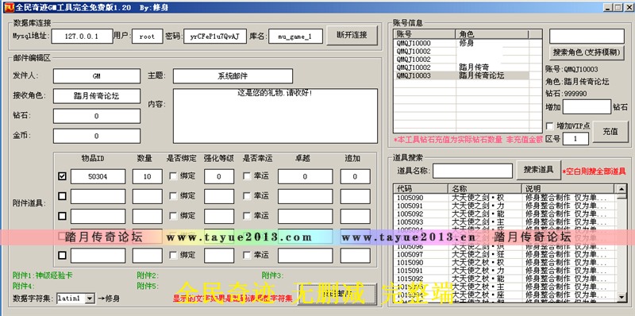Click the 账号 column header

[425, 34]
